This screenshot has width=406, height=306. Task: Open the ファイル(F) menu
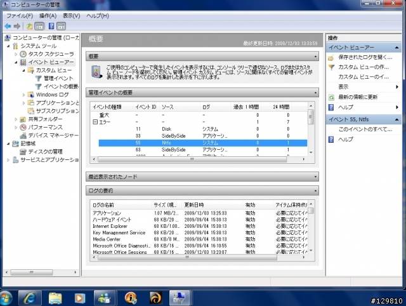click(20, 16)
